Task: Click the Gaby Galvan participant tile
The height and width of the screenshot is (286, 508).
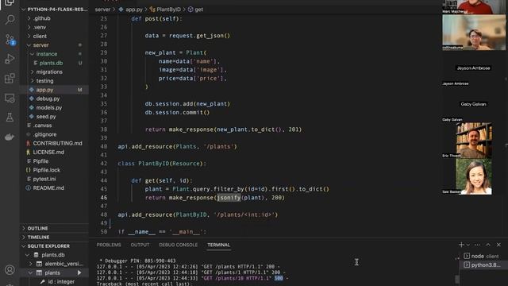Action: pos(473,104)
